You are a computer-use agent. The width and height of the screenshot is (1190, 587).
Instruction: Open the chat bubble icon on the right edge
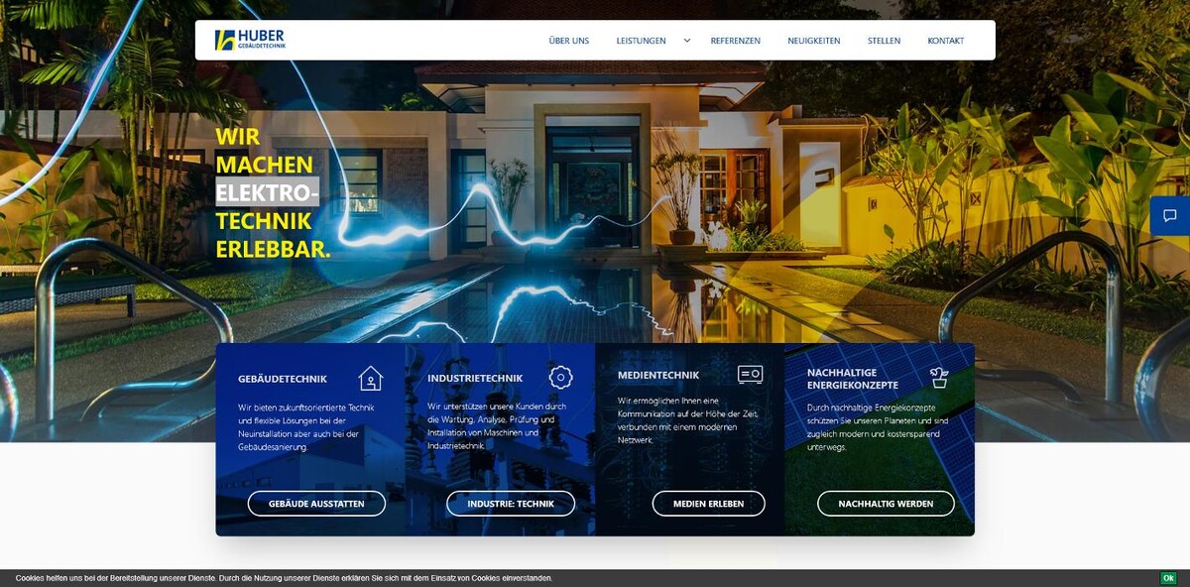coord(1168,216)
